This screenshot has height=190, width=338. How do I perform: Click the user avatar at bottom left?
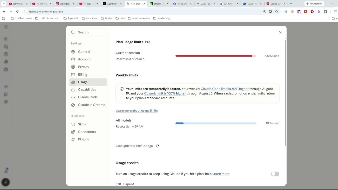[x=6, y=182]
